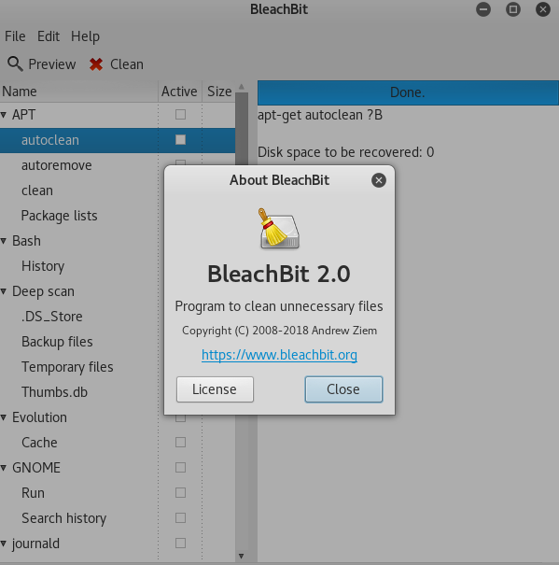Click the Preview magnifier icon

[15, 64]
